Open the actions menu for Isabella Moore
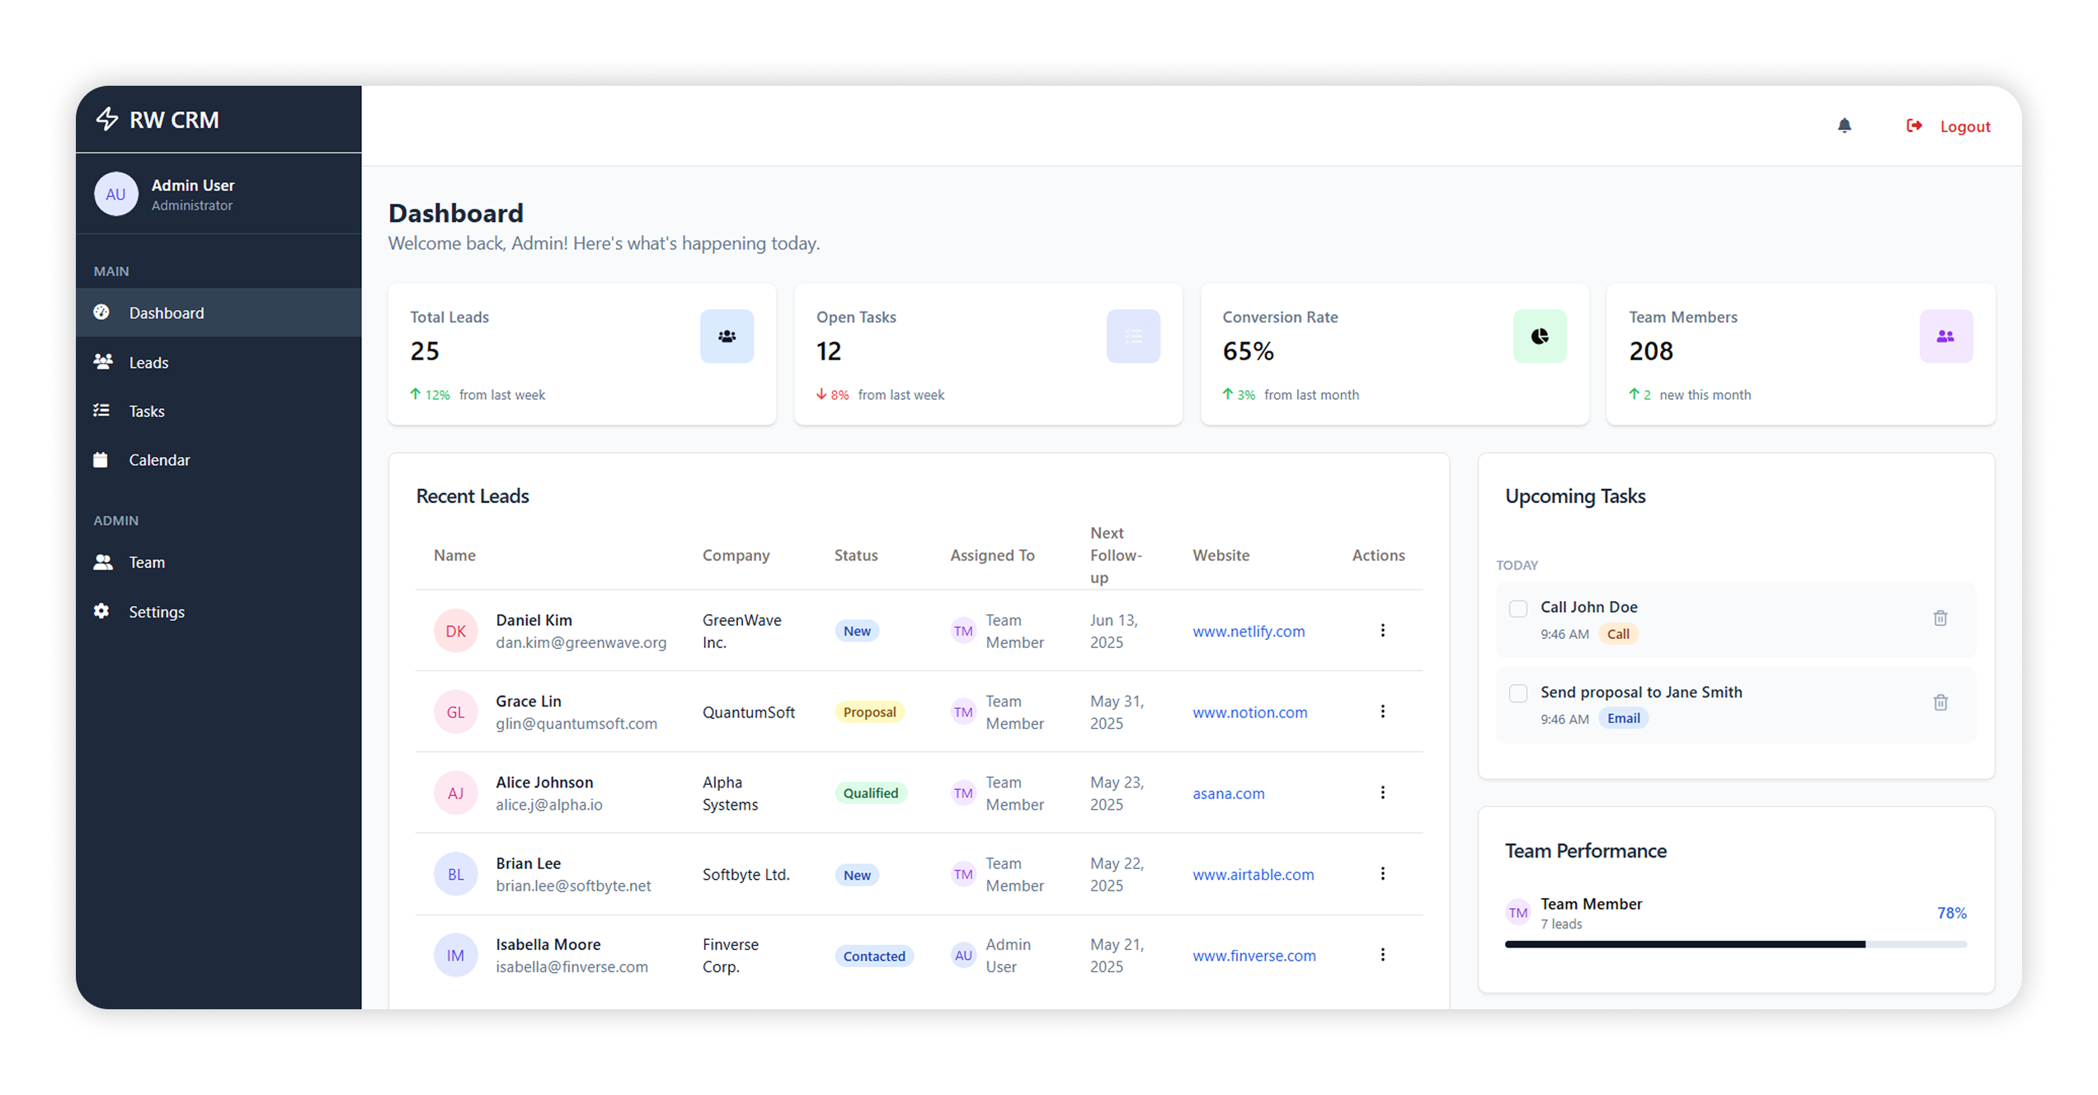Image resolution: width=2098 pixels, height=1095 pixels. coord(1382,955)
